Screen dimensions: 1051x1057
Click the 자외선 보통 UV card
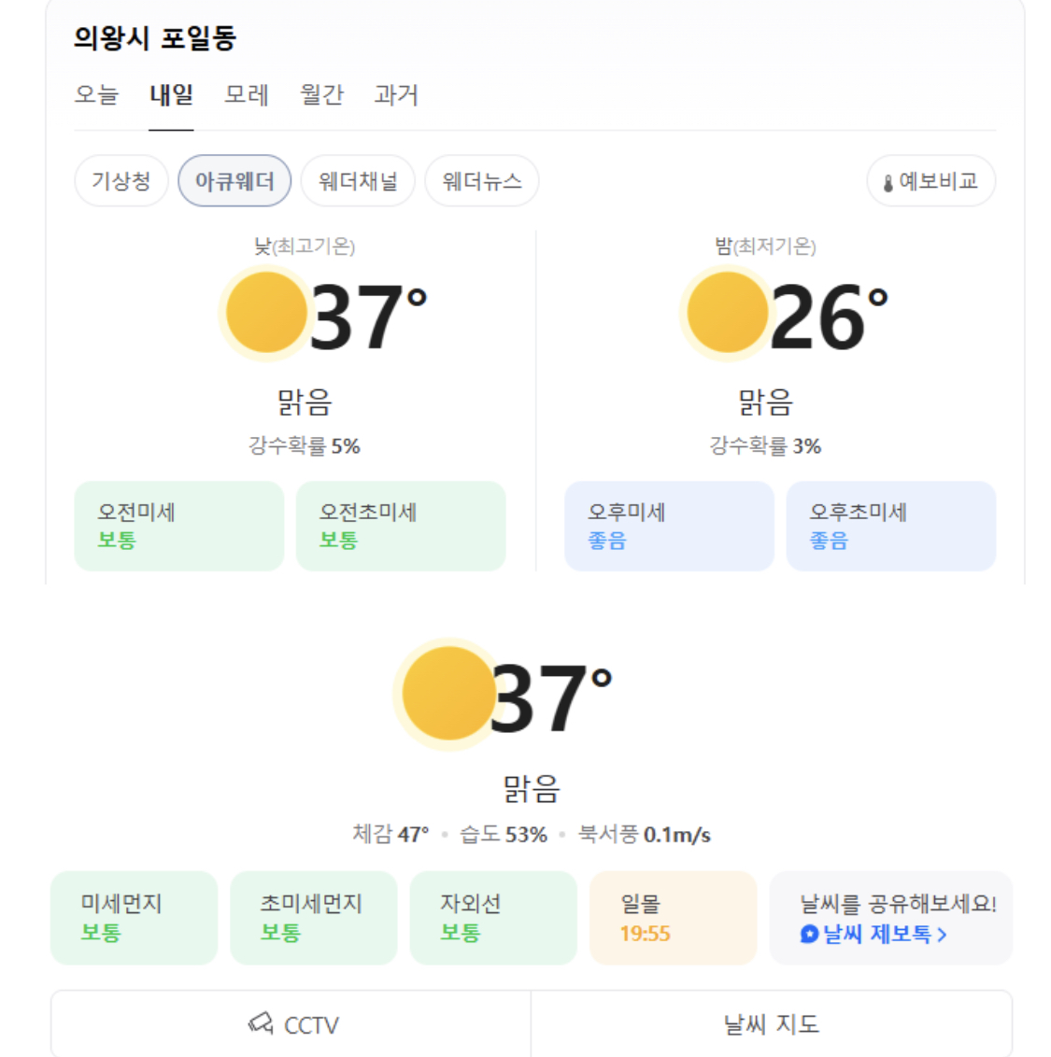click(x=493, y=918)
